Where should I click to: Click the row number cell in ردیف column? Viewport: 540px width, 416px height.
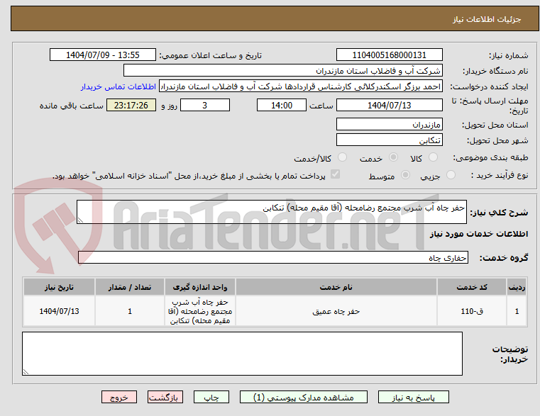click(x=517, y=311)
